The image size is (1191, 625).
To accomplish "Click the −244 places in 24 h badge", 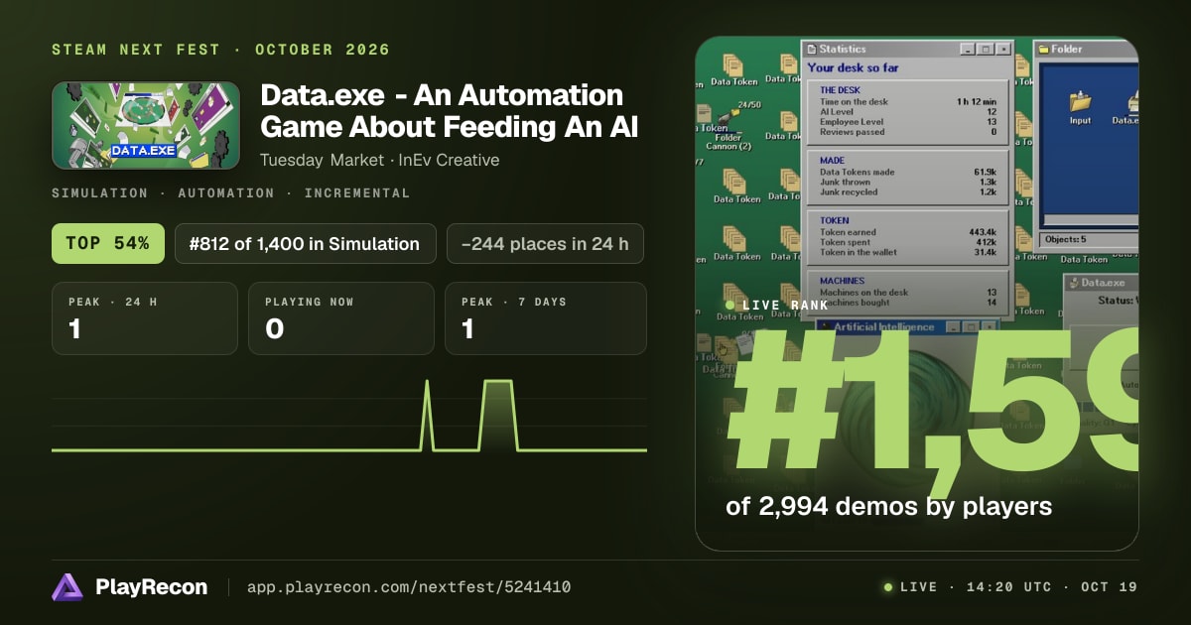I will pyautogui.click(x=545, y=243).
